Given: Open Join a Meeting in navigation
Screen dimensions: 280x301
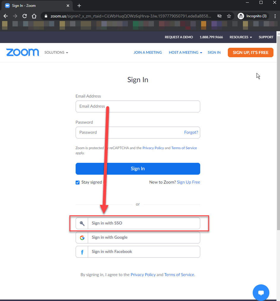Looking at the screenshot, I should (148, 52).
